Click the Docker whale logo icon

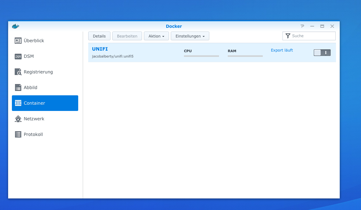pos(15,26)
